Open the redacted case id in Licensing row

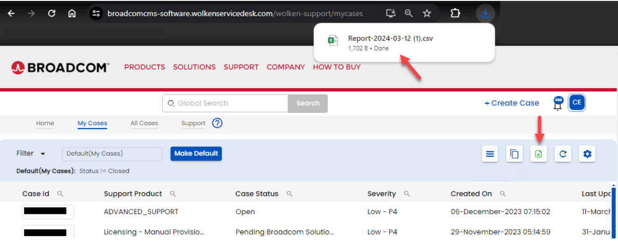pyautogui.click(x=48, y=232)
